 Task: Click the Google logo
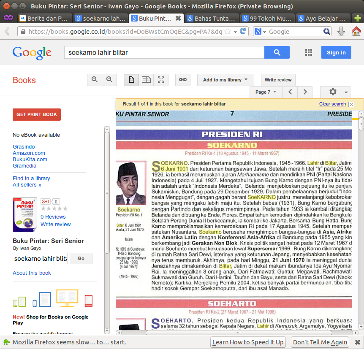pyautogui.click(x=32, y=53)
